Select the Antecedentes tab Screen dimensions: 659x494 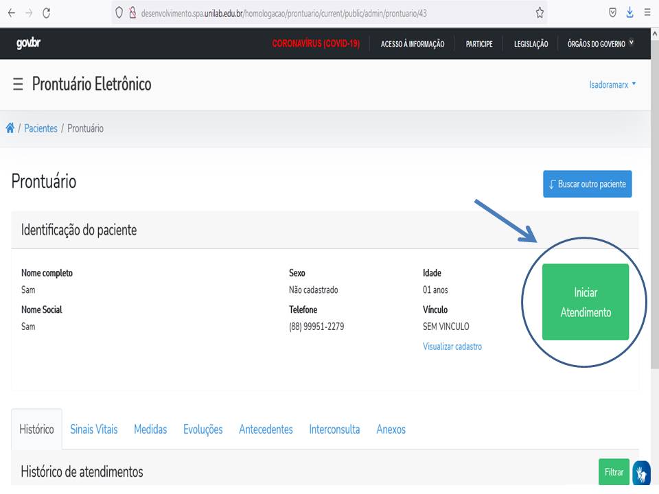266,430
